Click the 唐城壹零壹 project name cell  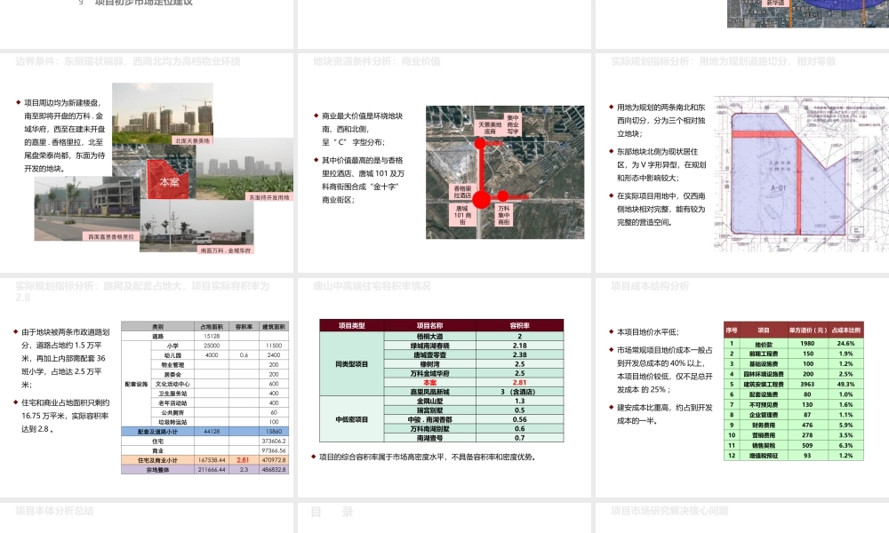(429, 355)
